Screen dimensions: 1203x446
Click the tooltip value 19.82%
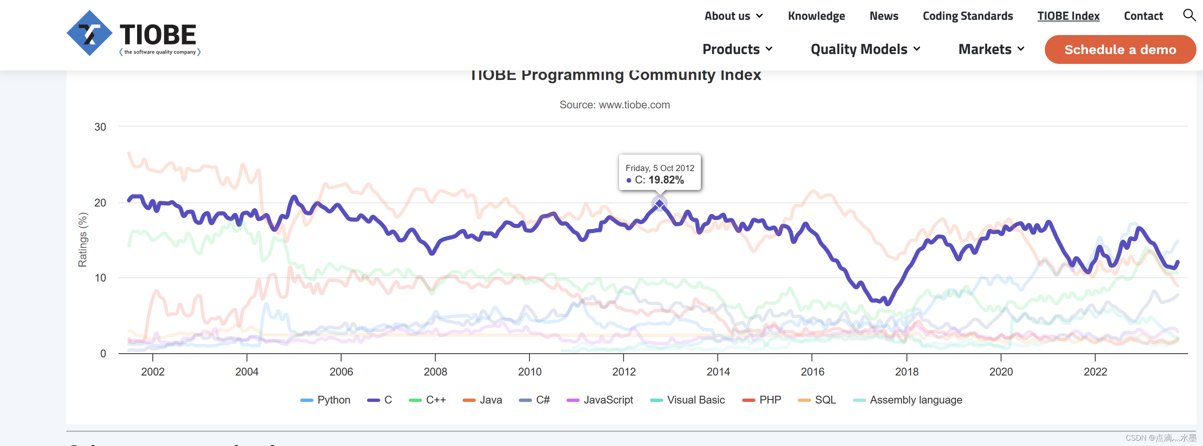point(666,180)
